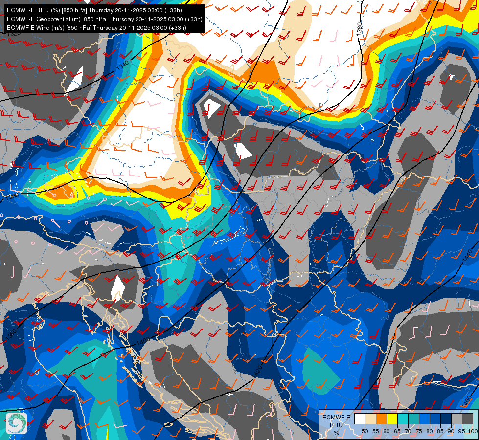Click the legend title ECMWF-E

(x=336, y=418)
